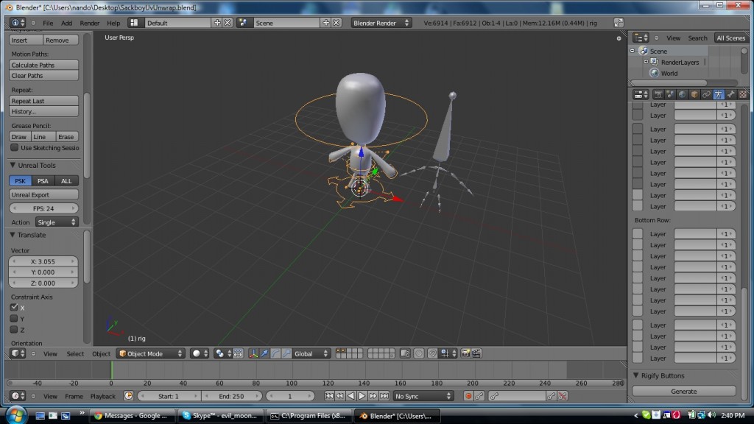Open Render properties with the camera icon
This screenshot has height=424, width=754.
[659, 93]
